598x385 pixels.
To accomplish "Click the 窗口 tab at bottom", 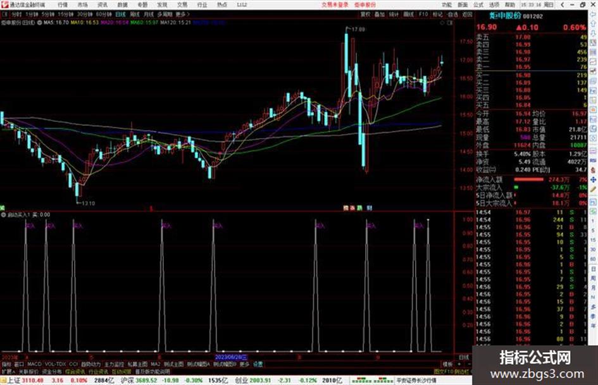I will point(19,364).
